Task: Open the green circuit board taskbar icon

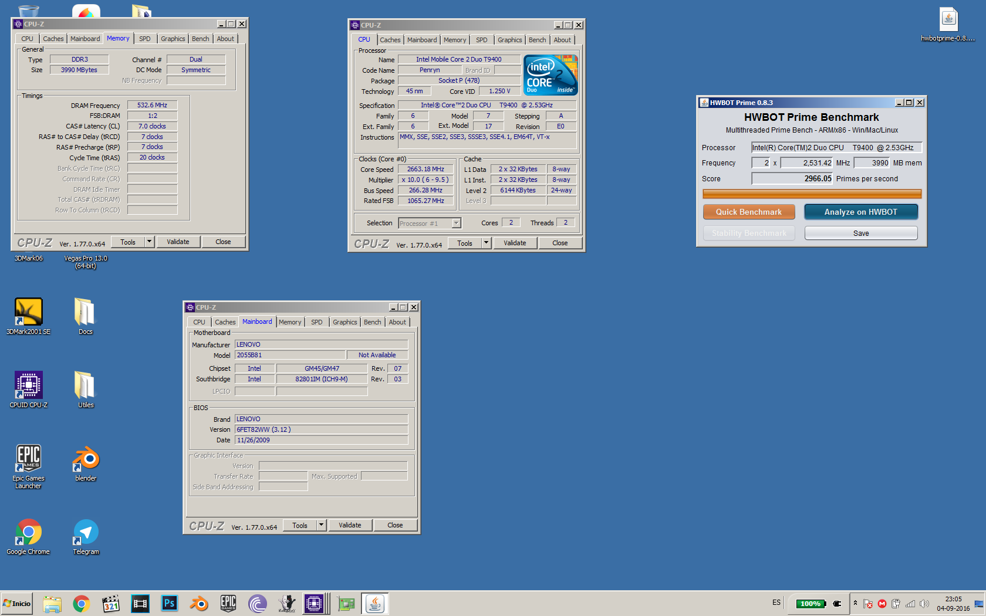Action: tap(346, 604)
